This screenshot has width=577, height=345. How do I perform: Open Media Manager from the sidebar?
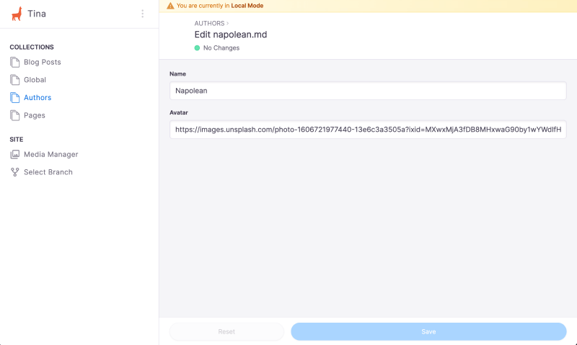[x=50, y=154]
